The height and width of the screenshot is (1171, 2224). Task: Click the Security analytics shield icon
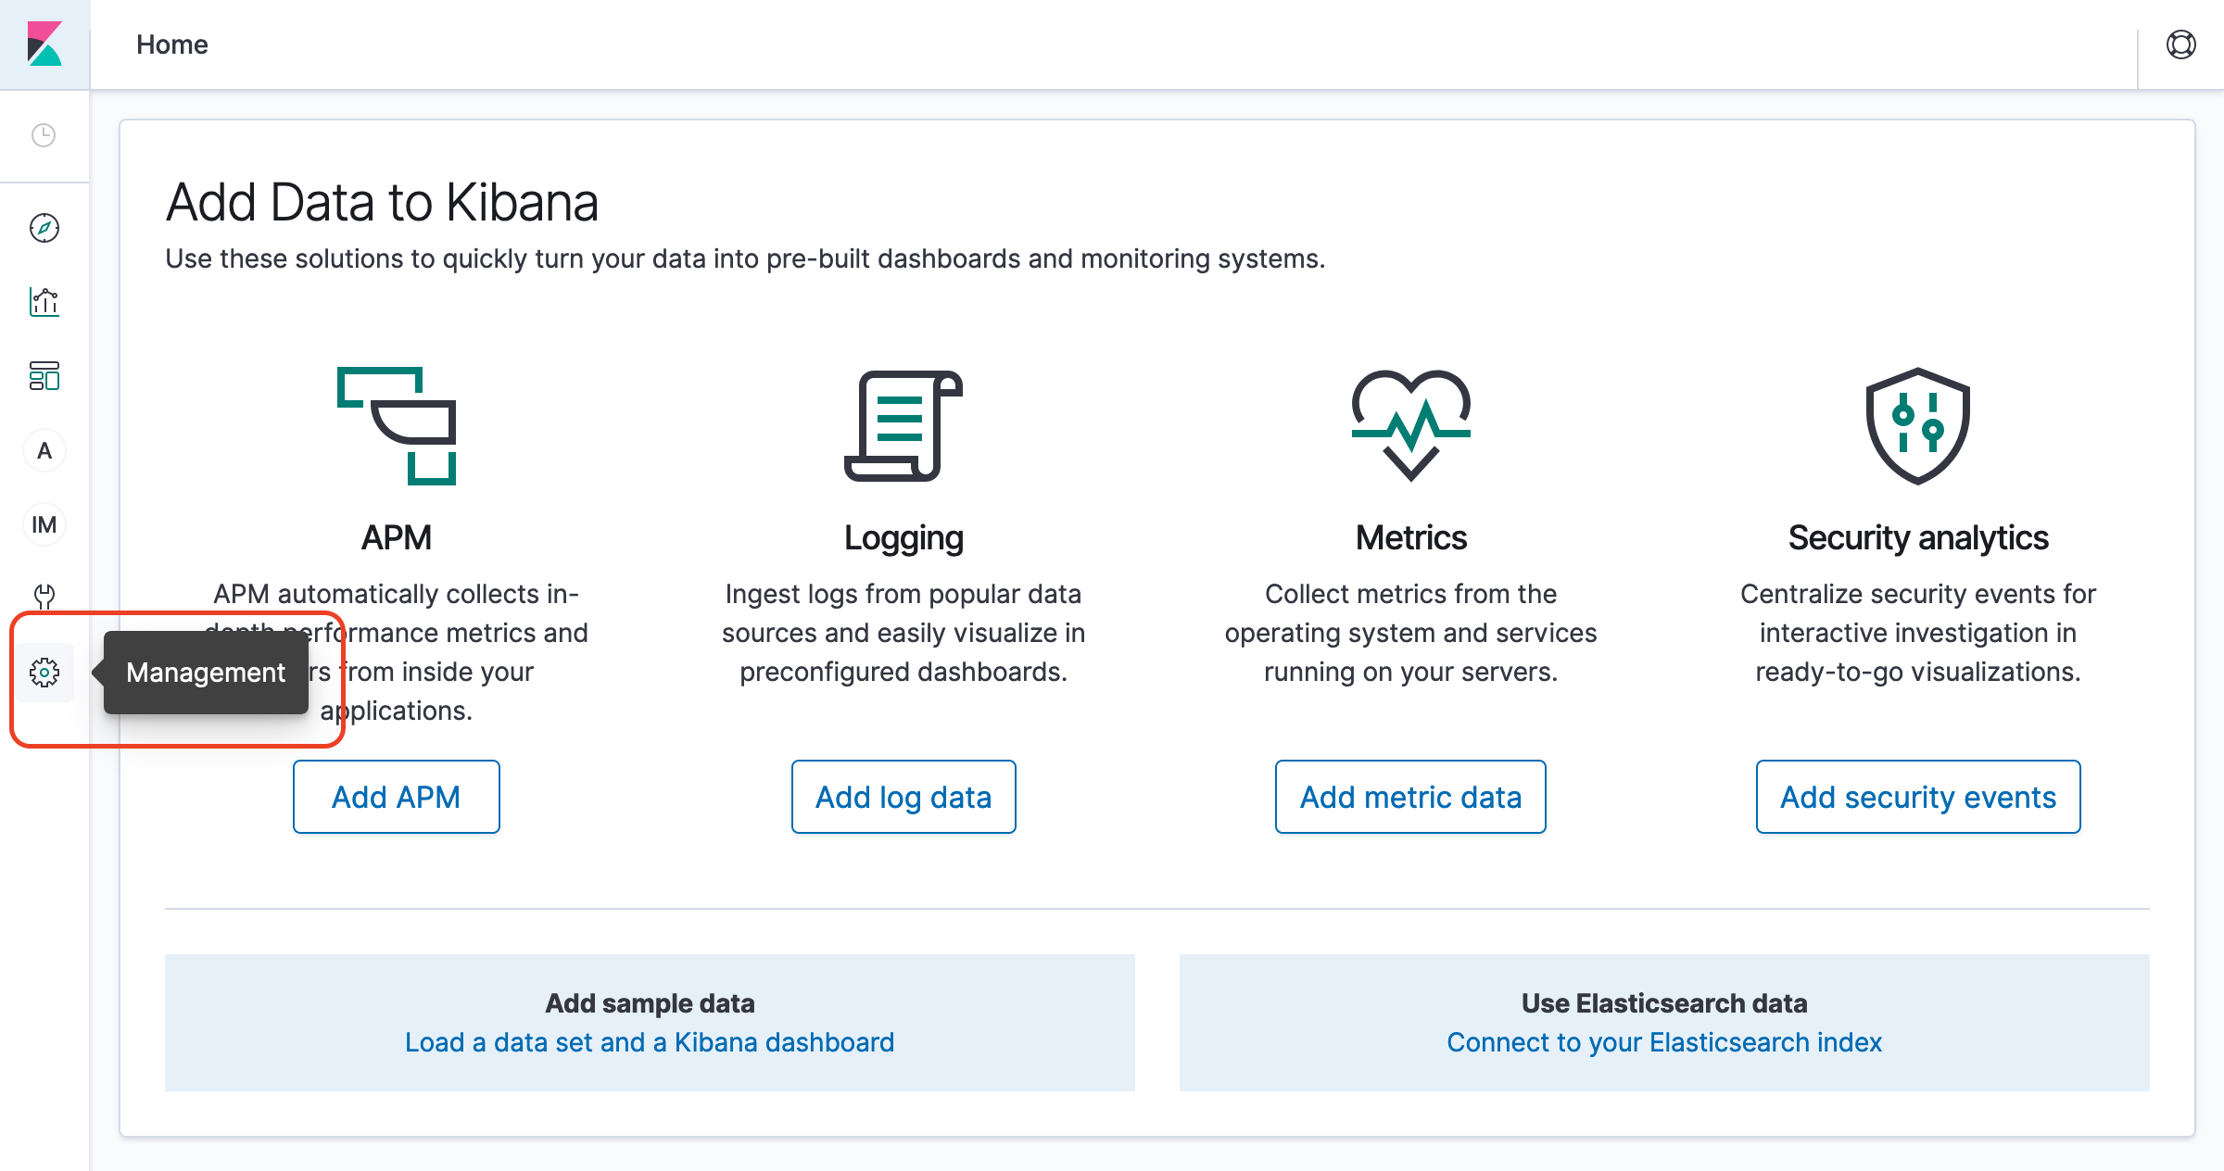(1918, 426)
